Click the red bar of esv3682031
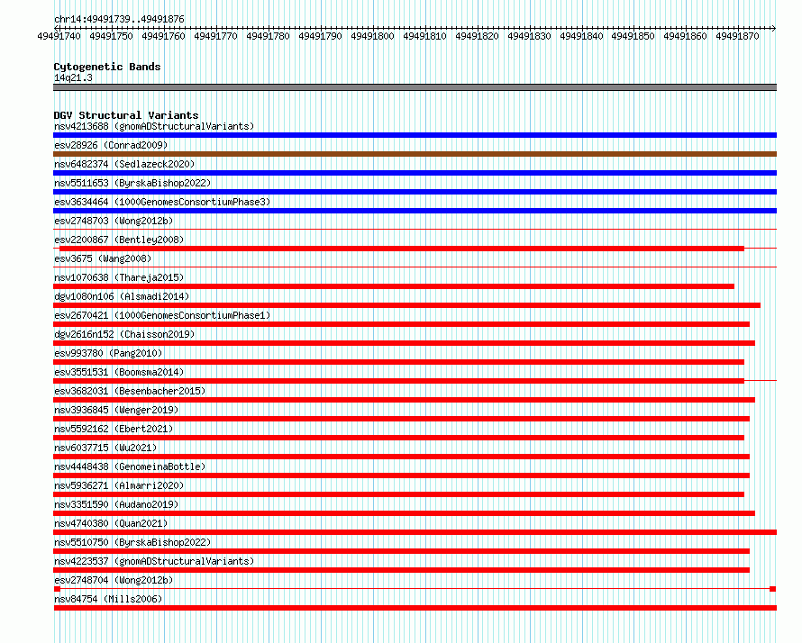This screenshot has height=643, width=802. pos(404,400)
